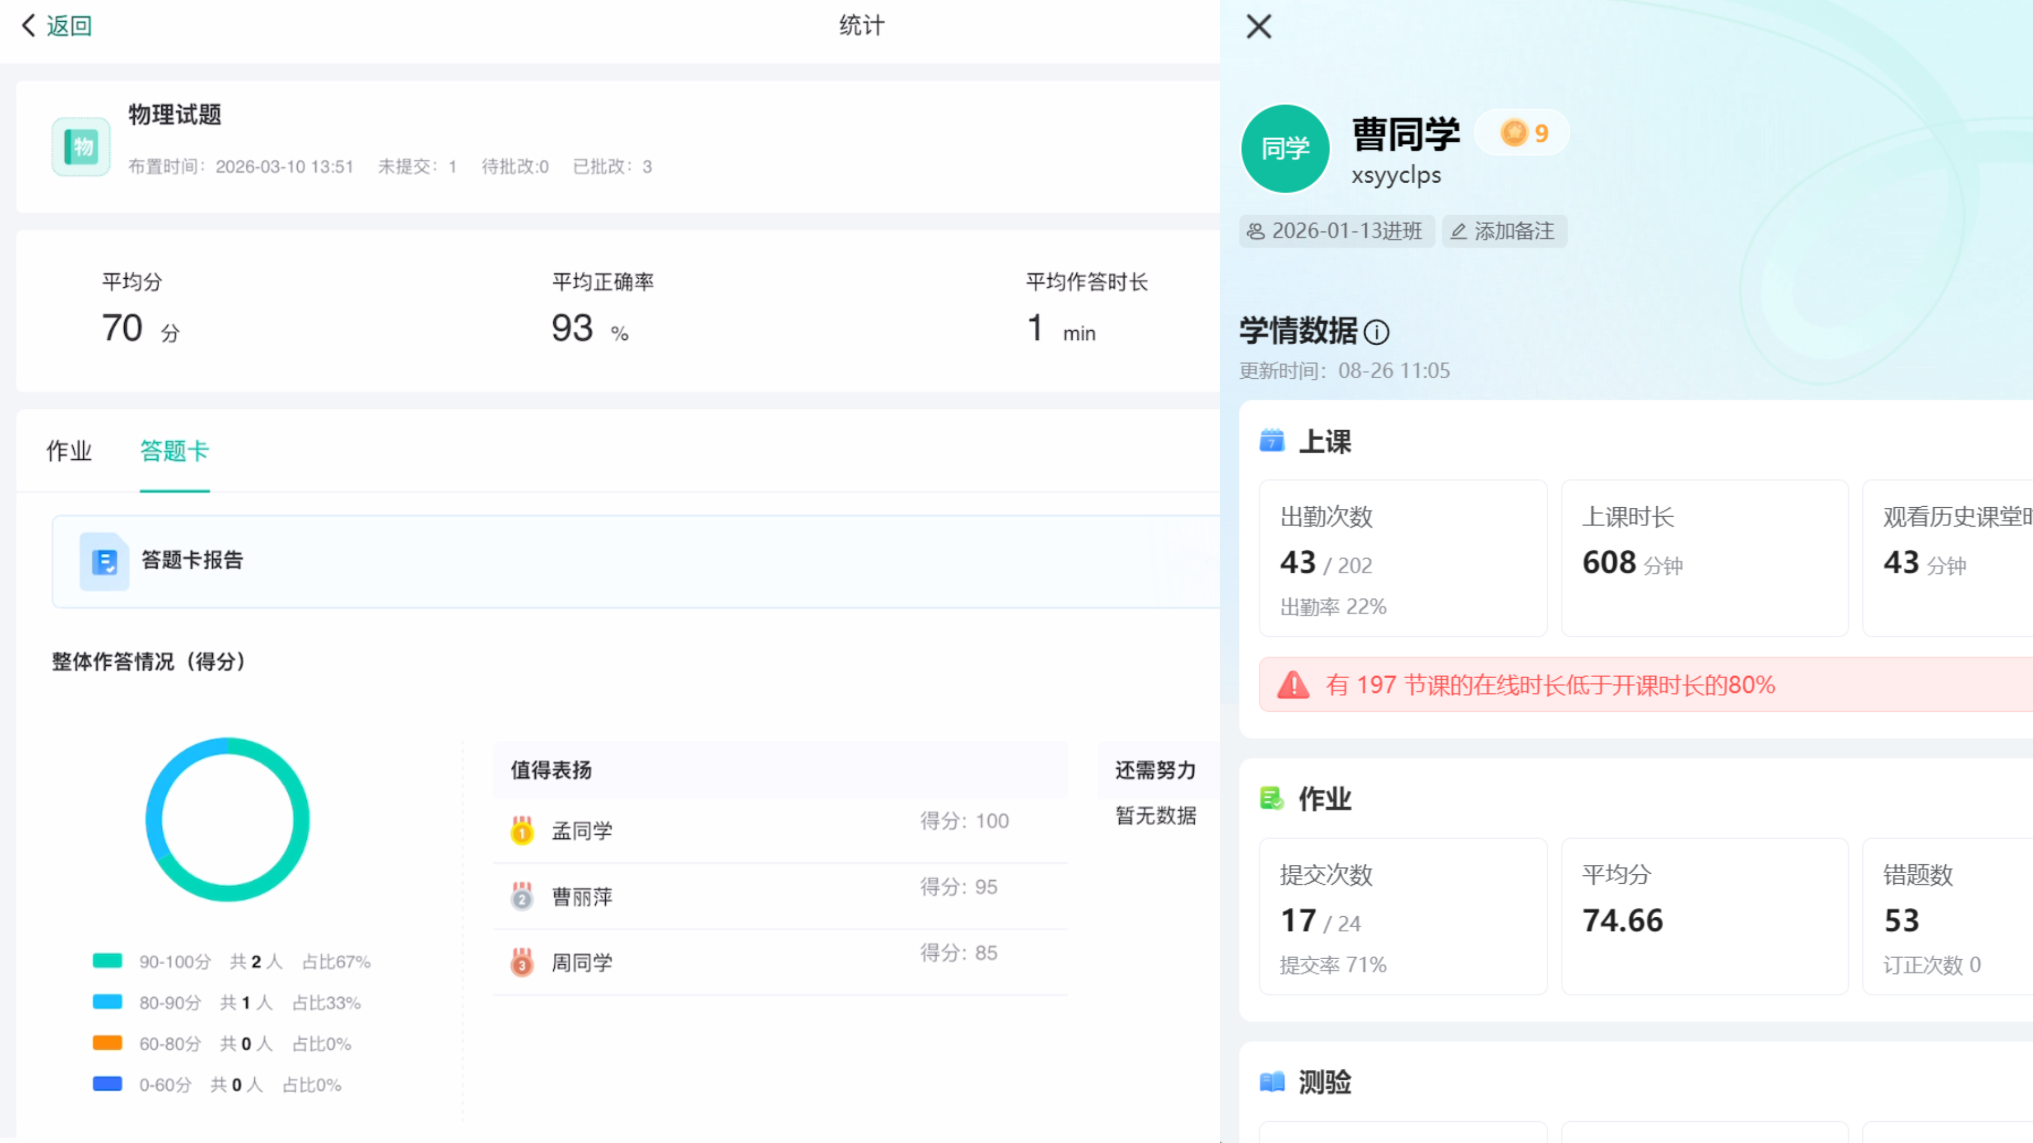Click the 曹同学 name heading
This screenshot has width=2033, height=1143.
[1405, 134]
